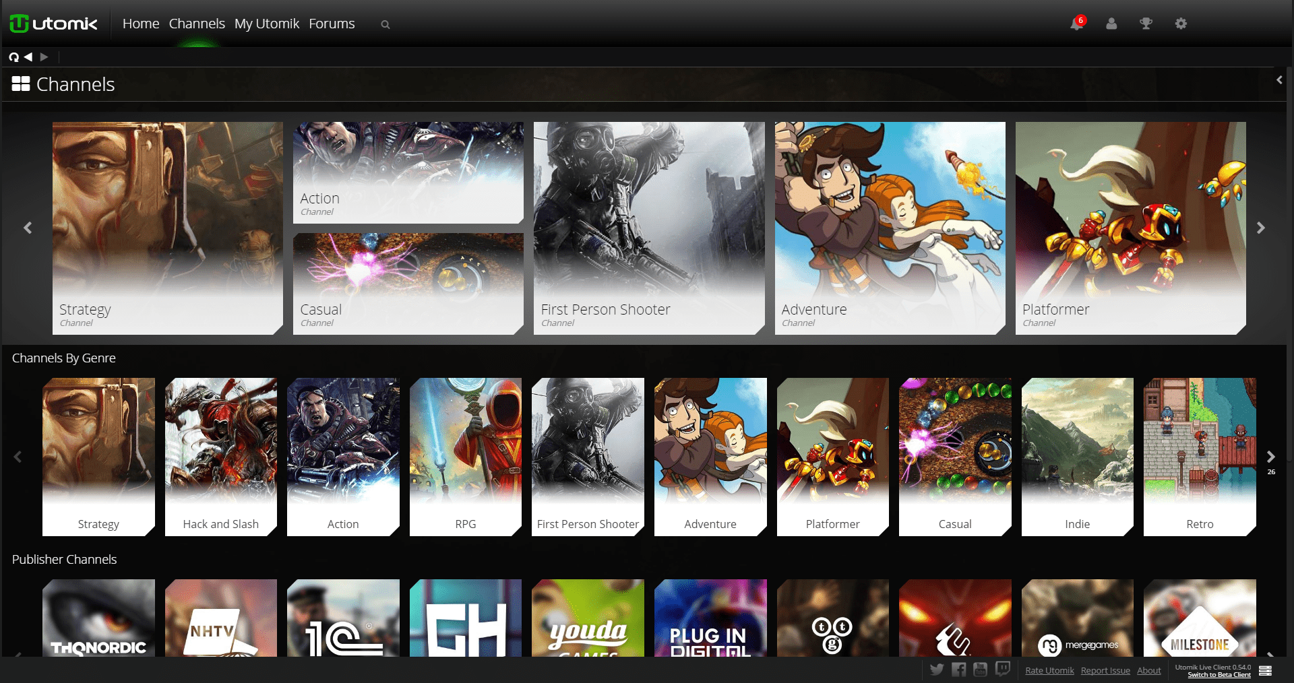
Task: Open Utomik's YouTube icon
Action: point(981,670)
